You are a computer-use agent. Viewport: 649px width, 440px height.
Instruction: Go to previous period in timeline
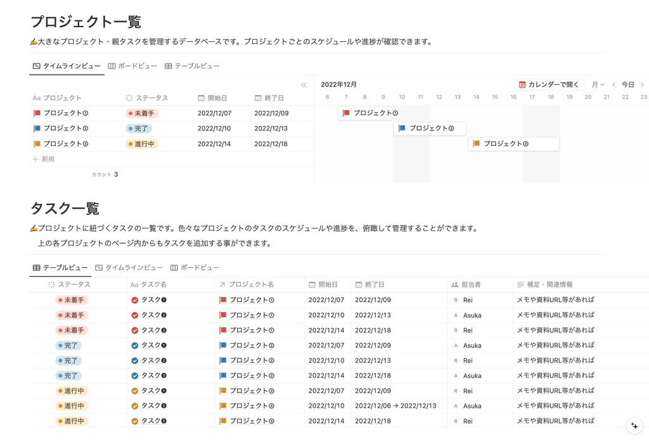pos(614,85)
